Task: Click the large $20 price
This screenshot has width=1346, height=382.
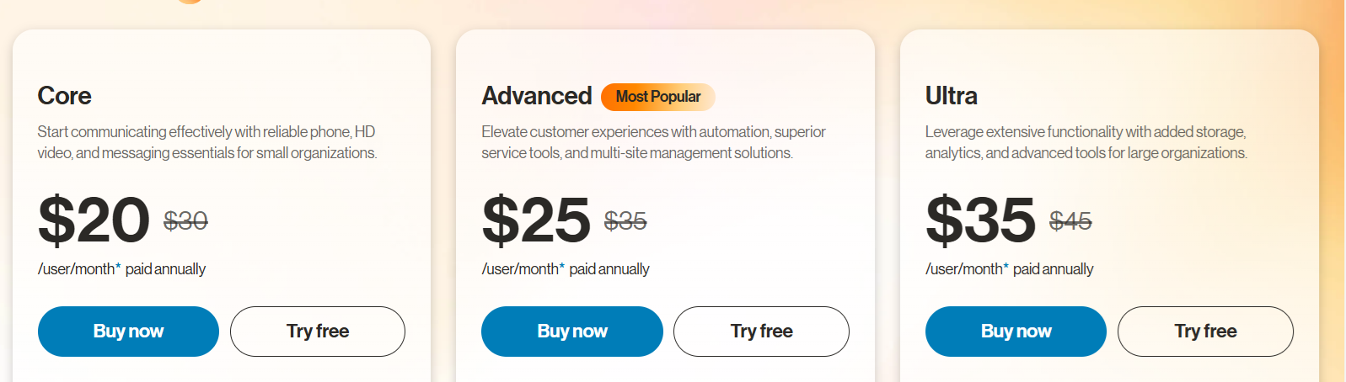Action: (x=94, y=220)
